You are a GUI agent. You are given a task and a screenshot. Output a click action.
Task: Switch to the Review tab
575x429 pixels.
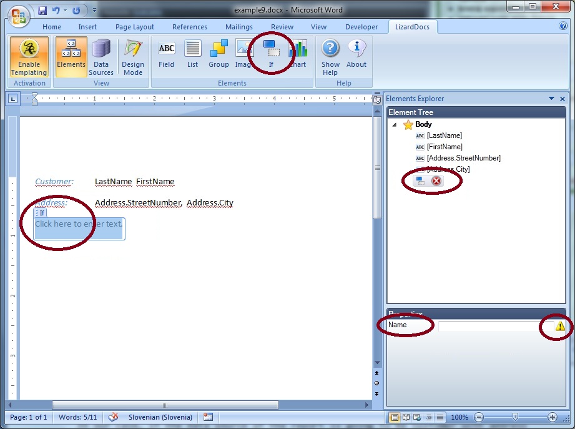(282, 27)
